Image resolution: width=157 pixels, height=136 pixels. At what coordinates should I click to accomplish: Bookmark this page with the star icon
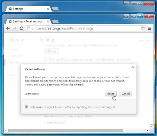point(143,28)
